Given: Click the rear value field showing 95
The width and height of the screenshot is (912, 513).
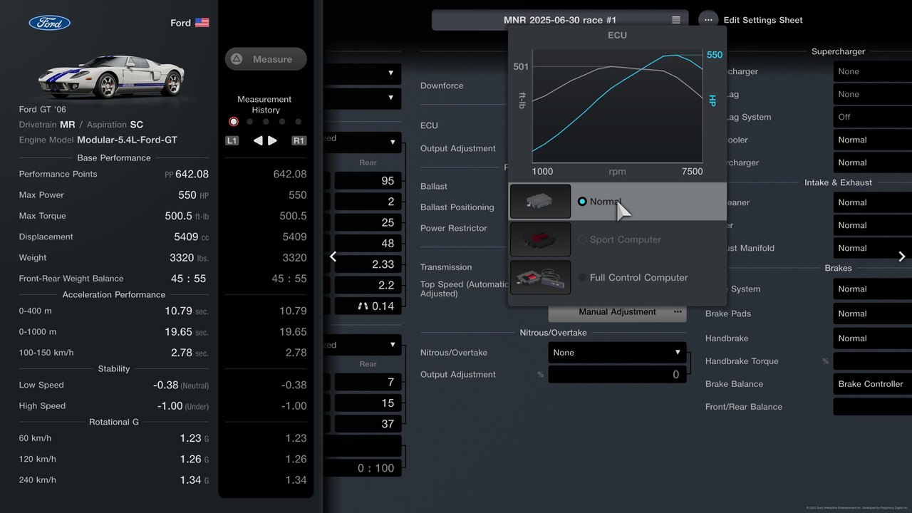Looking at the screenshot, I should [368, 181].
